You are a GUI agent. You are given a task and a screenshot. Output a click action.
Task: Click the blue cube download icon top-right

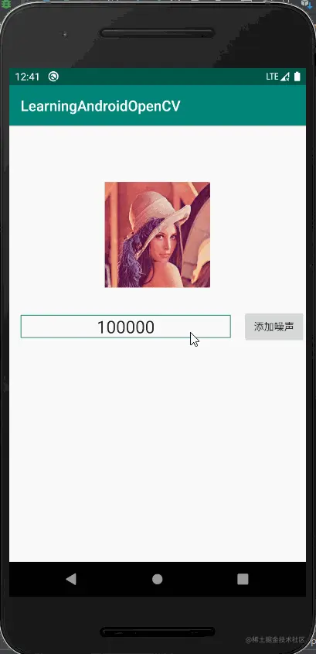(308, 4)
